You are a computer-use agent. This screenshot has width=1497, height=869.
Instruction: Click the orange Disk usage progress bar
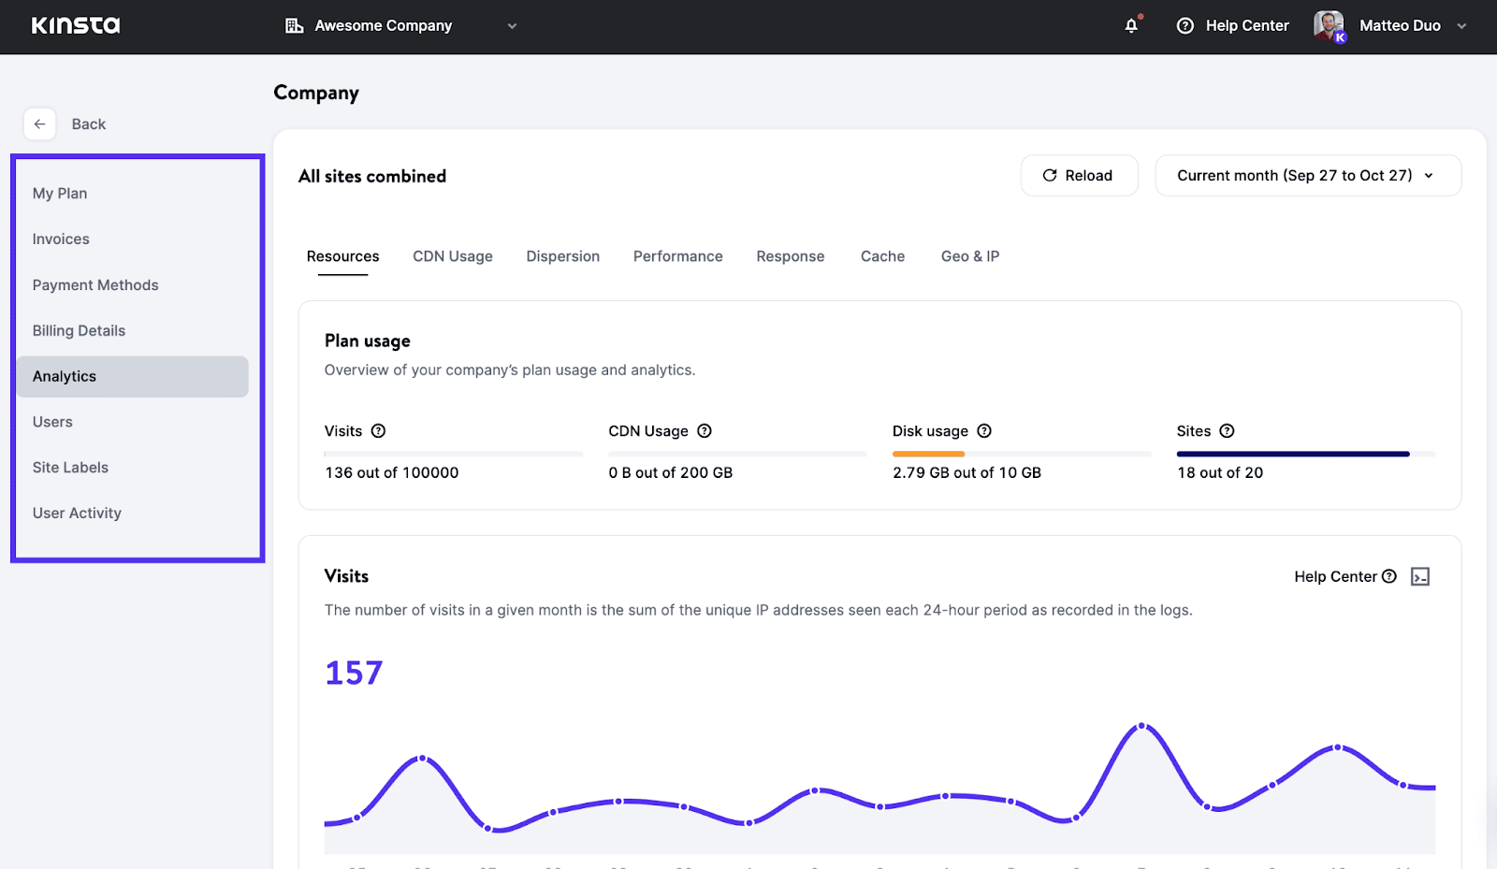coord(927,453)
